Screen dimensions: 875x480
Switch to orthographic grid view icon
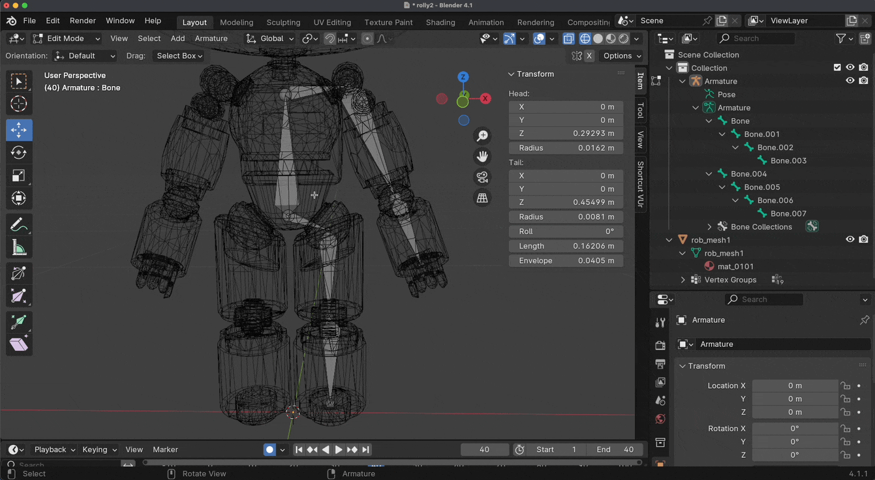(x=482, y=198)
